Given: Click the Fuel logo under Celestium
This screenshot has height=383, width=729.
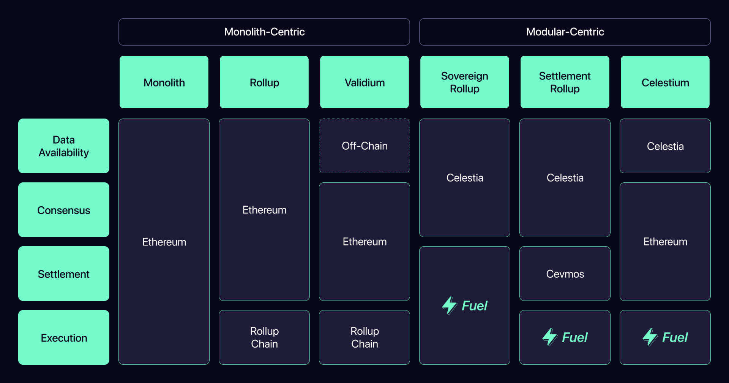Looking at the screenshot, I should point(665,337).
